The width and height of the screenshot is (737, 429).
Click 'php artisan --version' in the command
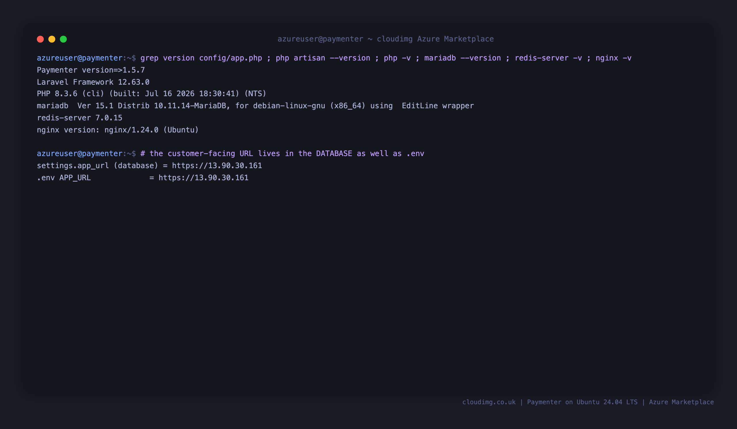pos(323,58)
